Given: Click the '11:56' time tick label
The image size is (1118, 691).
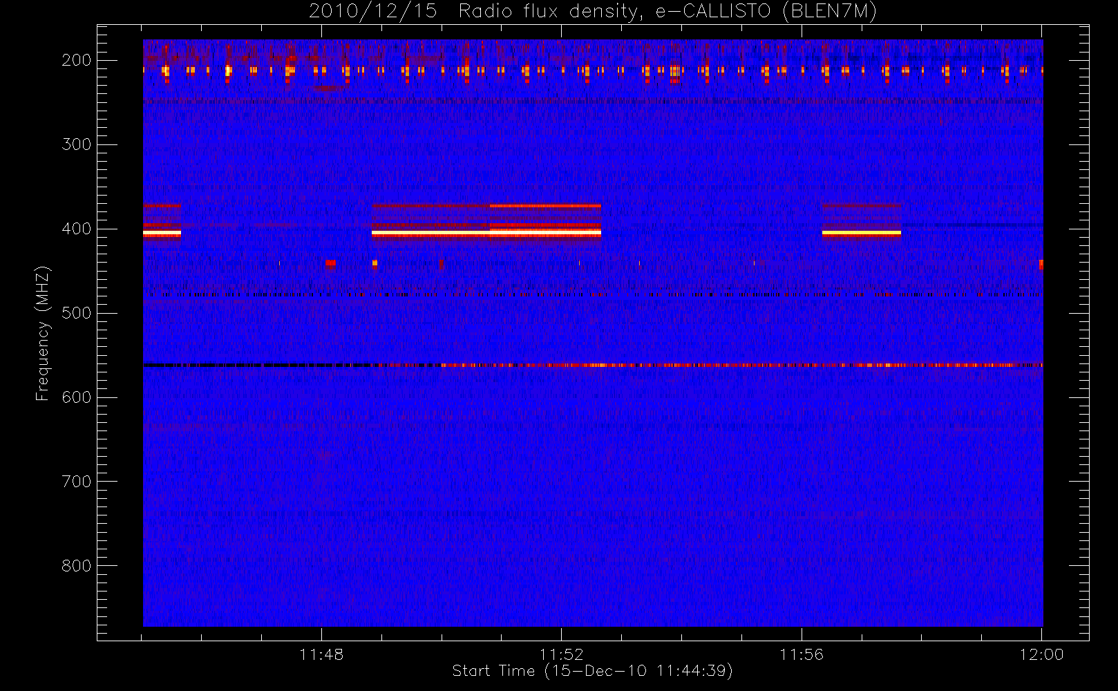Looking at the screenshot, I should [x=802, y=654].
